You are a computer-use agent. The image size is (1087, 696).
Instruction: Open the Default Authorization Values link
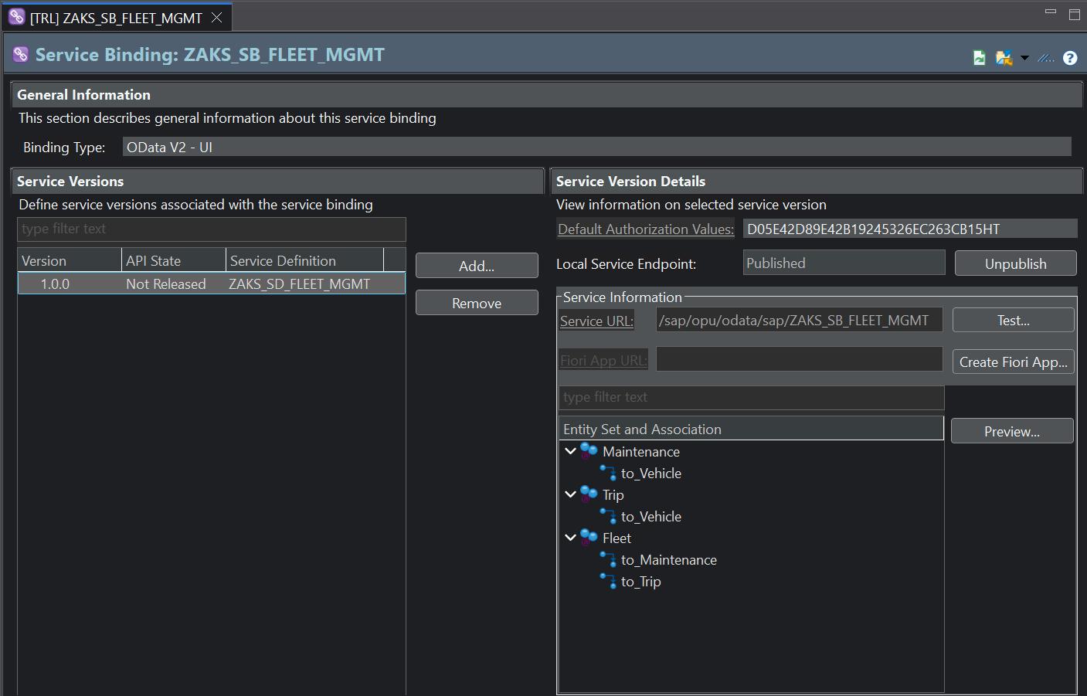point(646,229)
